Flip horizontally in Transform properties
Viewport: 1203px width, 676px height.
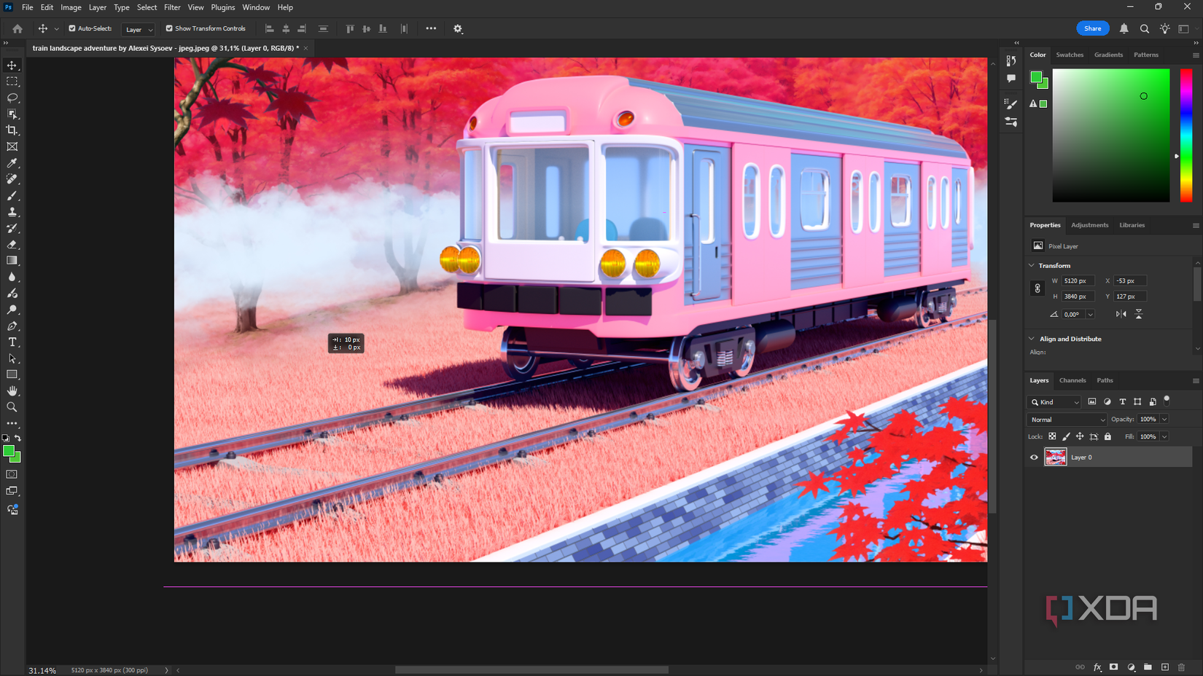(1121, 314)
